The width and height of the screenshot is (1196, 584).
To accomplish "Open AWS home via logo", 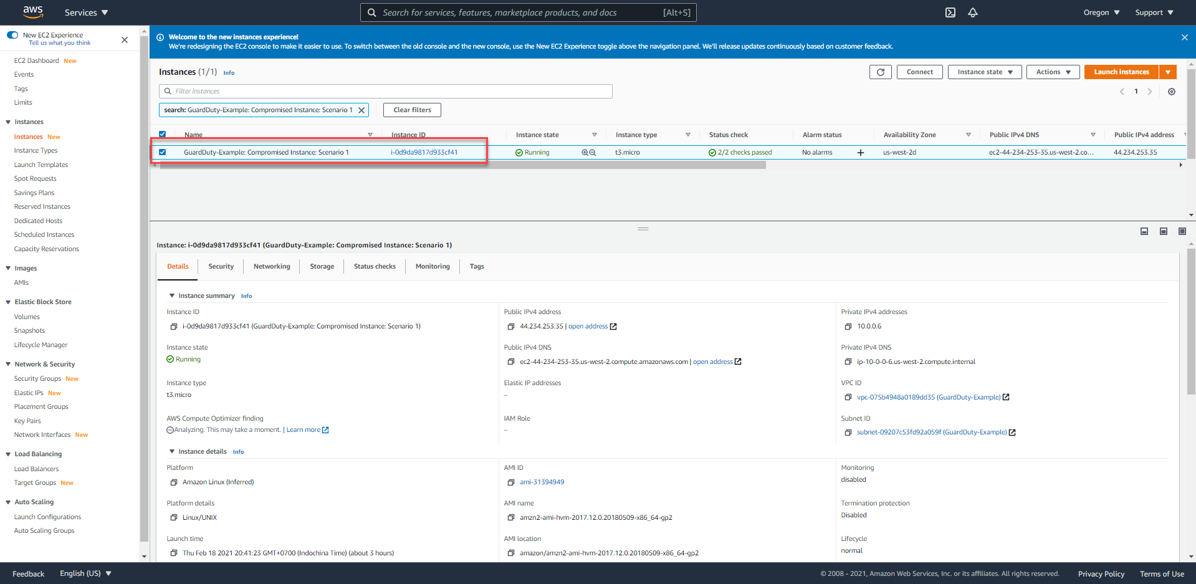I will [x=33, y=12].
